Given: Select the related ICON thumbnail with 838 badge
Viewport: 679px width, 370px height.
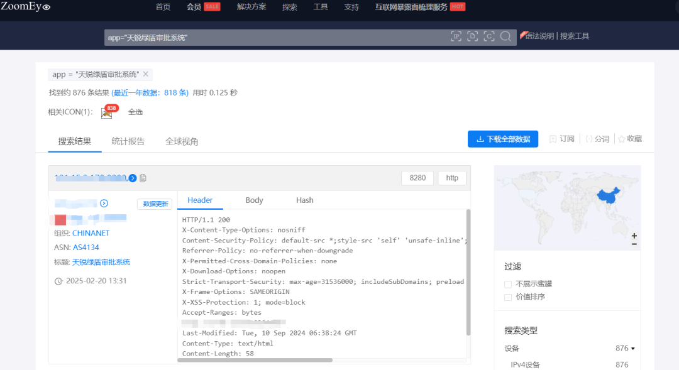Looking at the screenshot, I should click(x=106, y=113).
